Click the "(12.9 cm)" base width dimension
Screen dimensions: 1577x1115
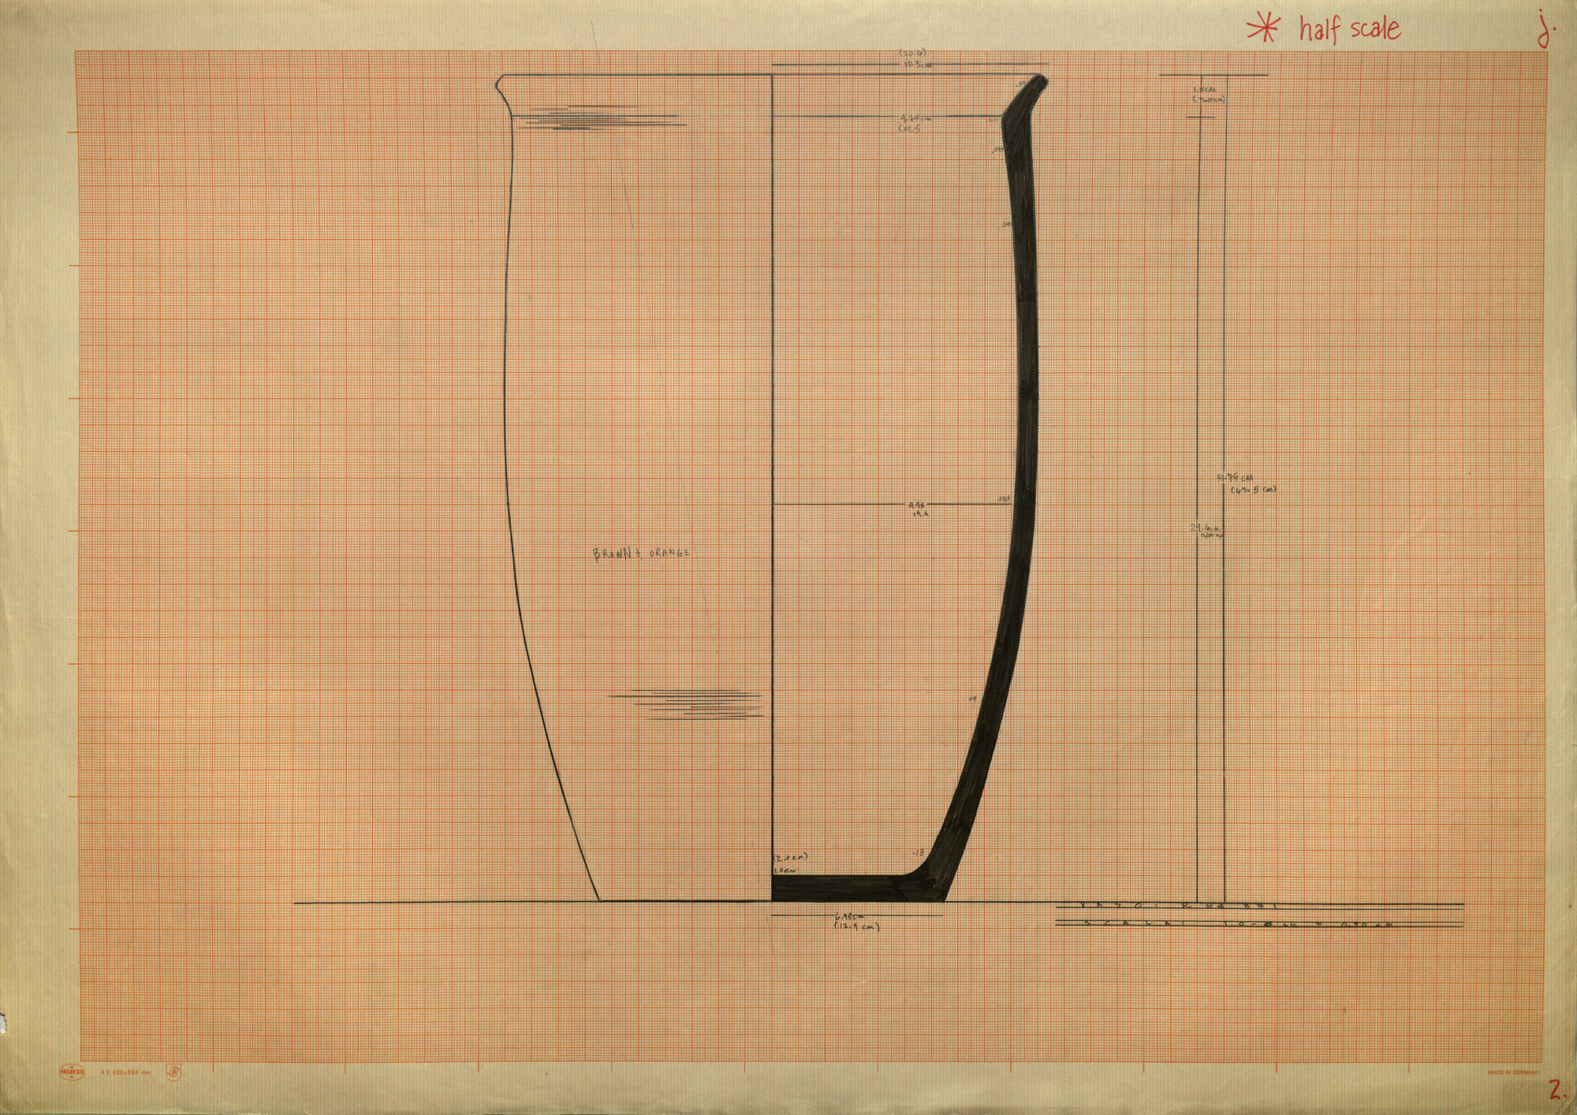click(x=857, y=927)
